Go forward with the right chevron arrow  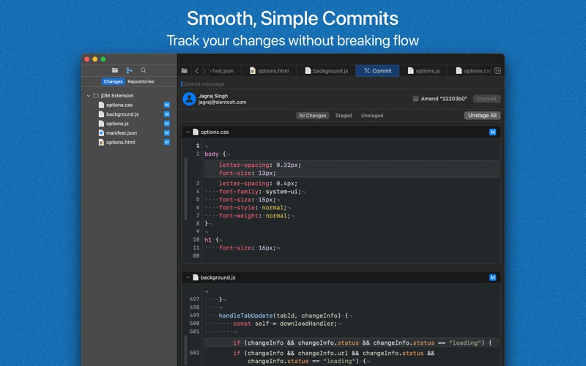tap(204, 70)
